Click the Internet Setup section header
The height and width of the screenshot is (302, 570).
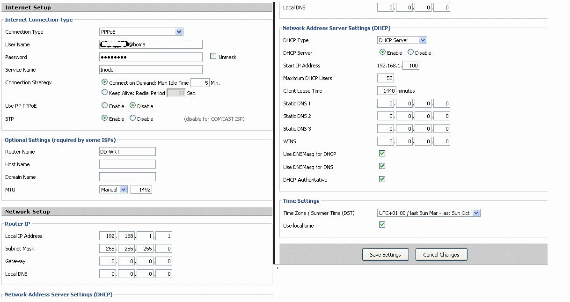coord(137,7)
